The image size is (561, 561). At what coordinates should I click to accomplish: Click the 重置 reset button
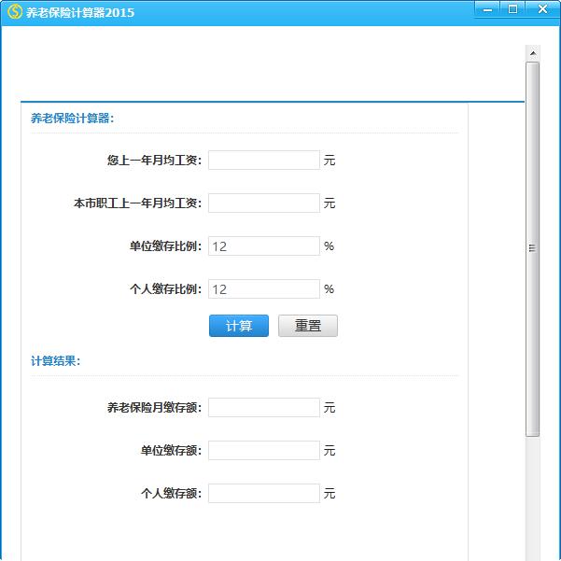tap(308, 326)
